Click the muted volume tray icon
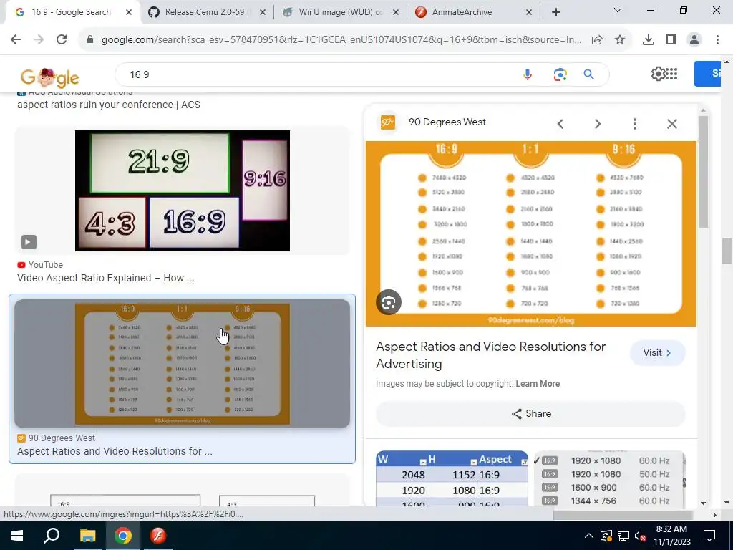Screen dimensions: 733x550 point(641,536)
